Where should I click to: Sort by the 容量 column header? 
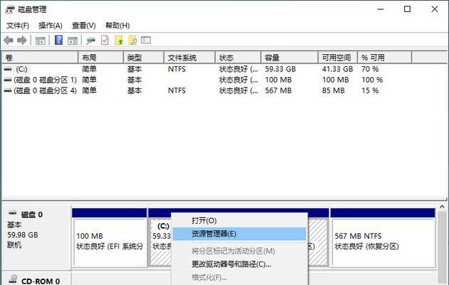[290, 58]
